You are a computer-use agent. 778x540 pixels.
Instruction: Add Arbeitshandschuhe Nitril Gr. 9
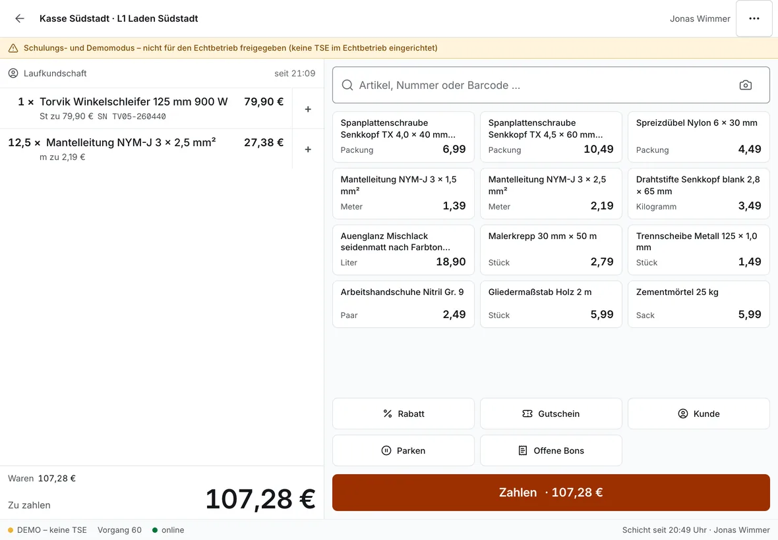(x=404, y=304)
